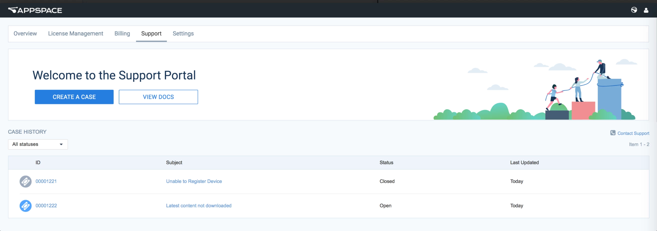The height and width of the screenshot is (231, 657).
Task: Open the Unable to Register Device case
Action: [x=194, y=181]
